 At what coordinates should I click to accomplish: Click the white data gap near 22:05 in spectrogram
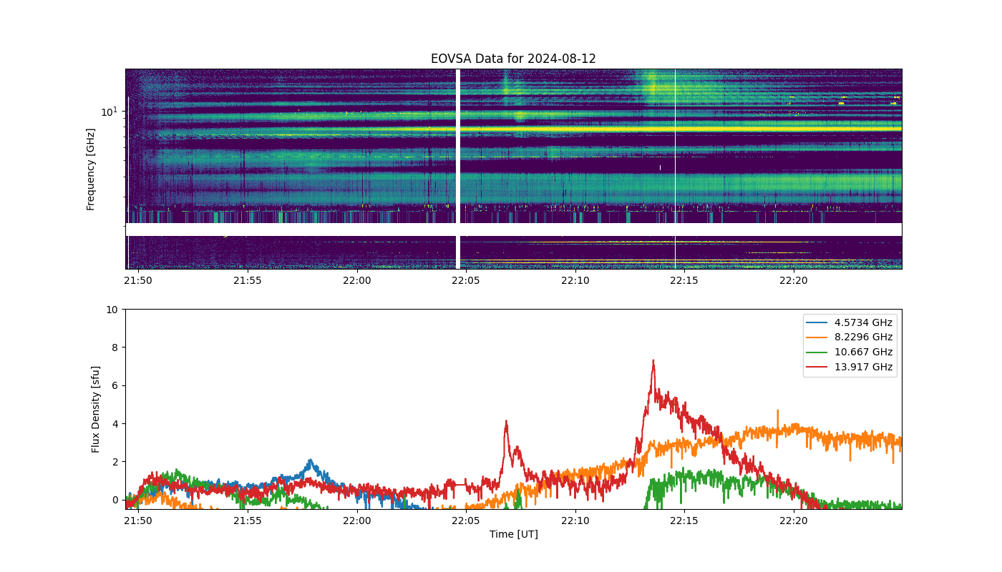tap(458, 169)
